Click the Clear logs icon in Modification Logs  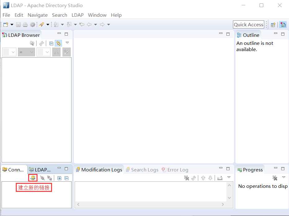tap(186, 178)
